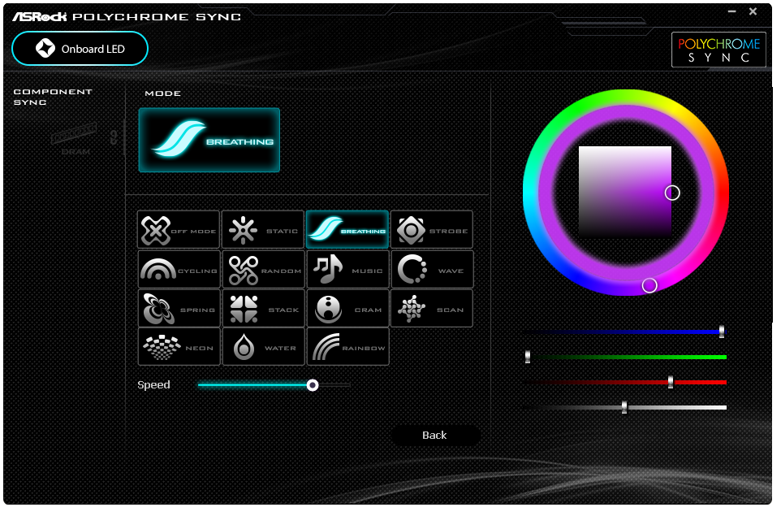The width and height of the screenshot is (781, 516).
Task: Open the Onboard LED tab
Action: point(80,49)
